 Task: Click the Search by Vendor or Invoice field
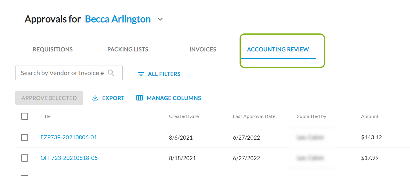62,73
